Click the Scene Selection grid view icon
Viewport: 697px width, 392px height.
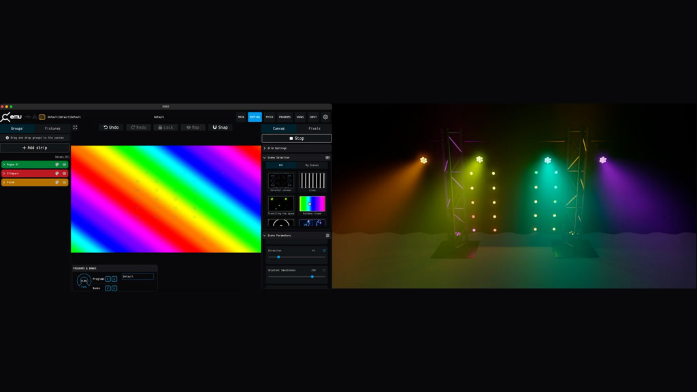click(x=327, y=158)
